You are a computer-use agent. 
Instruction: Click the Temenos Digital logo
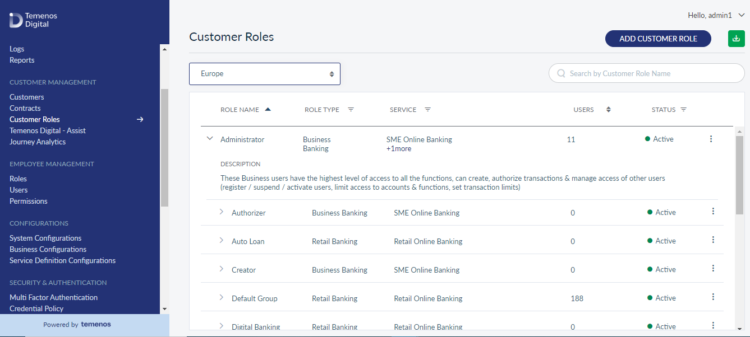tap(33, 20)
